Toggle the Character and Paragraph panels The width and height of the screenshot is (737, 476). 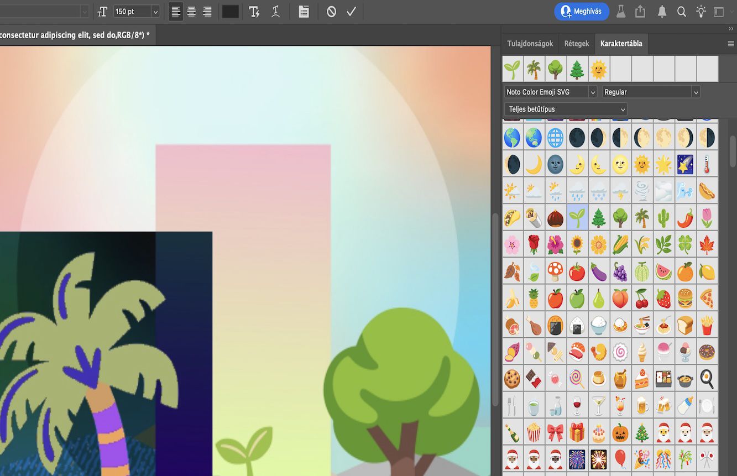304,12
